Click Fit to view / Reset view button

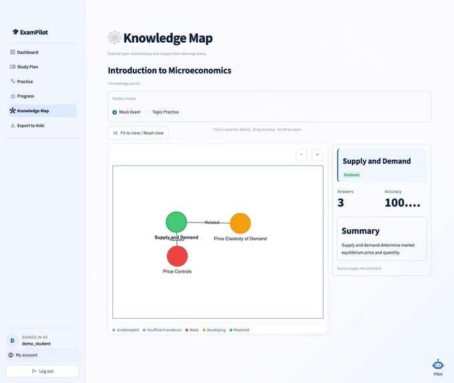(138, 133)
